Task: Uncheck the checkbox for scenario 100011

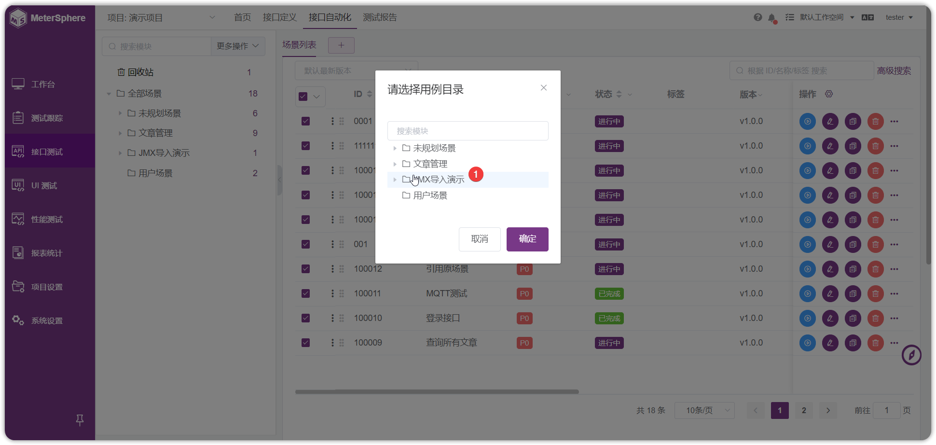Action: coord(305,293)
